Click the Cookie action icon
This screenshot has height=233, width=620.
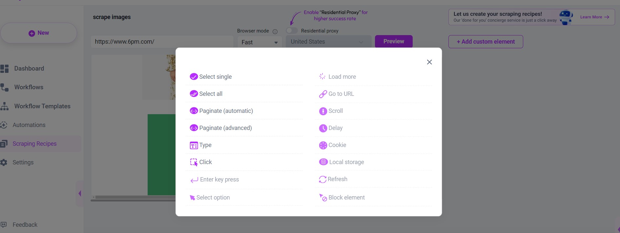323,145
